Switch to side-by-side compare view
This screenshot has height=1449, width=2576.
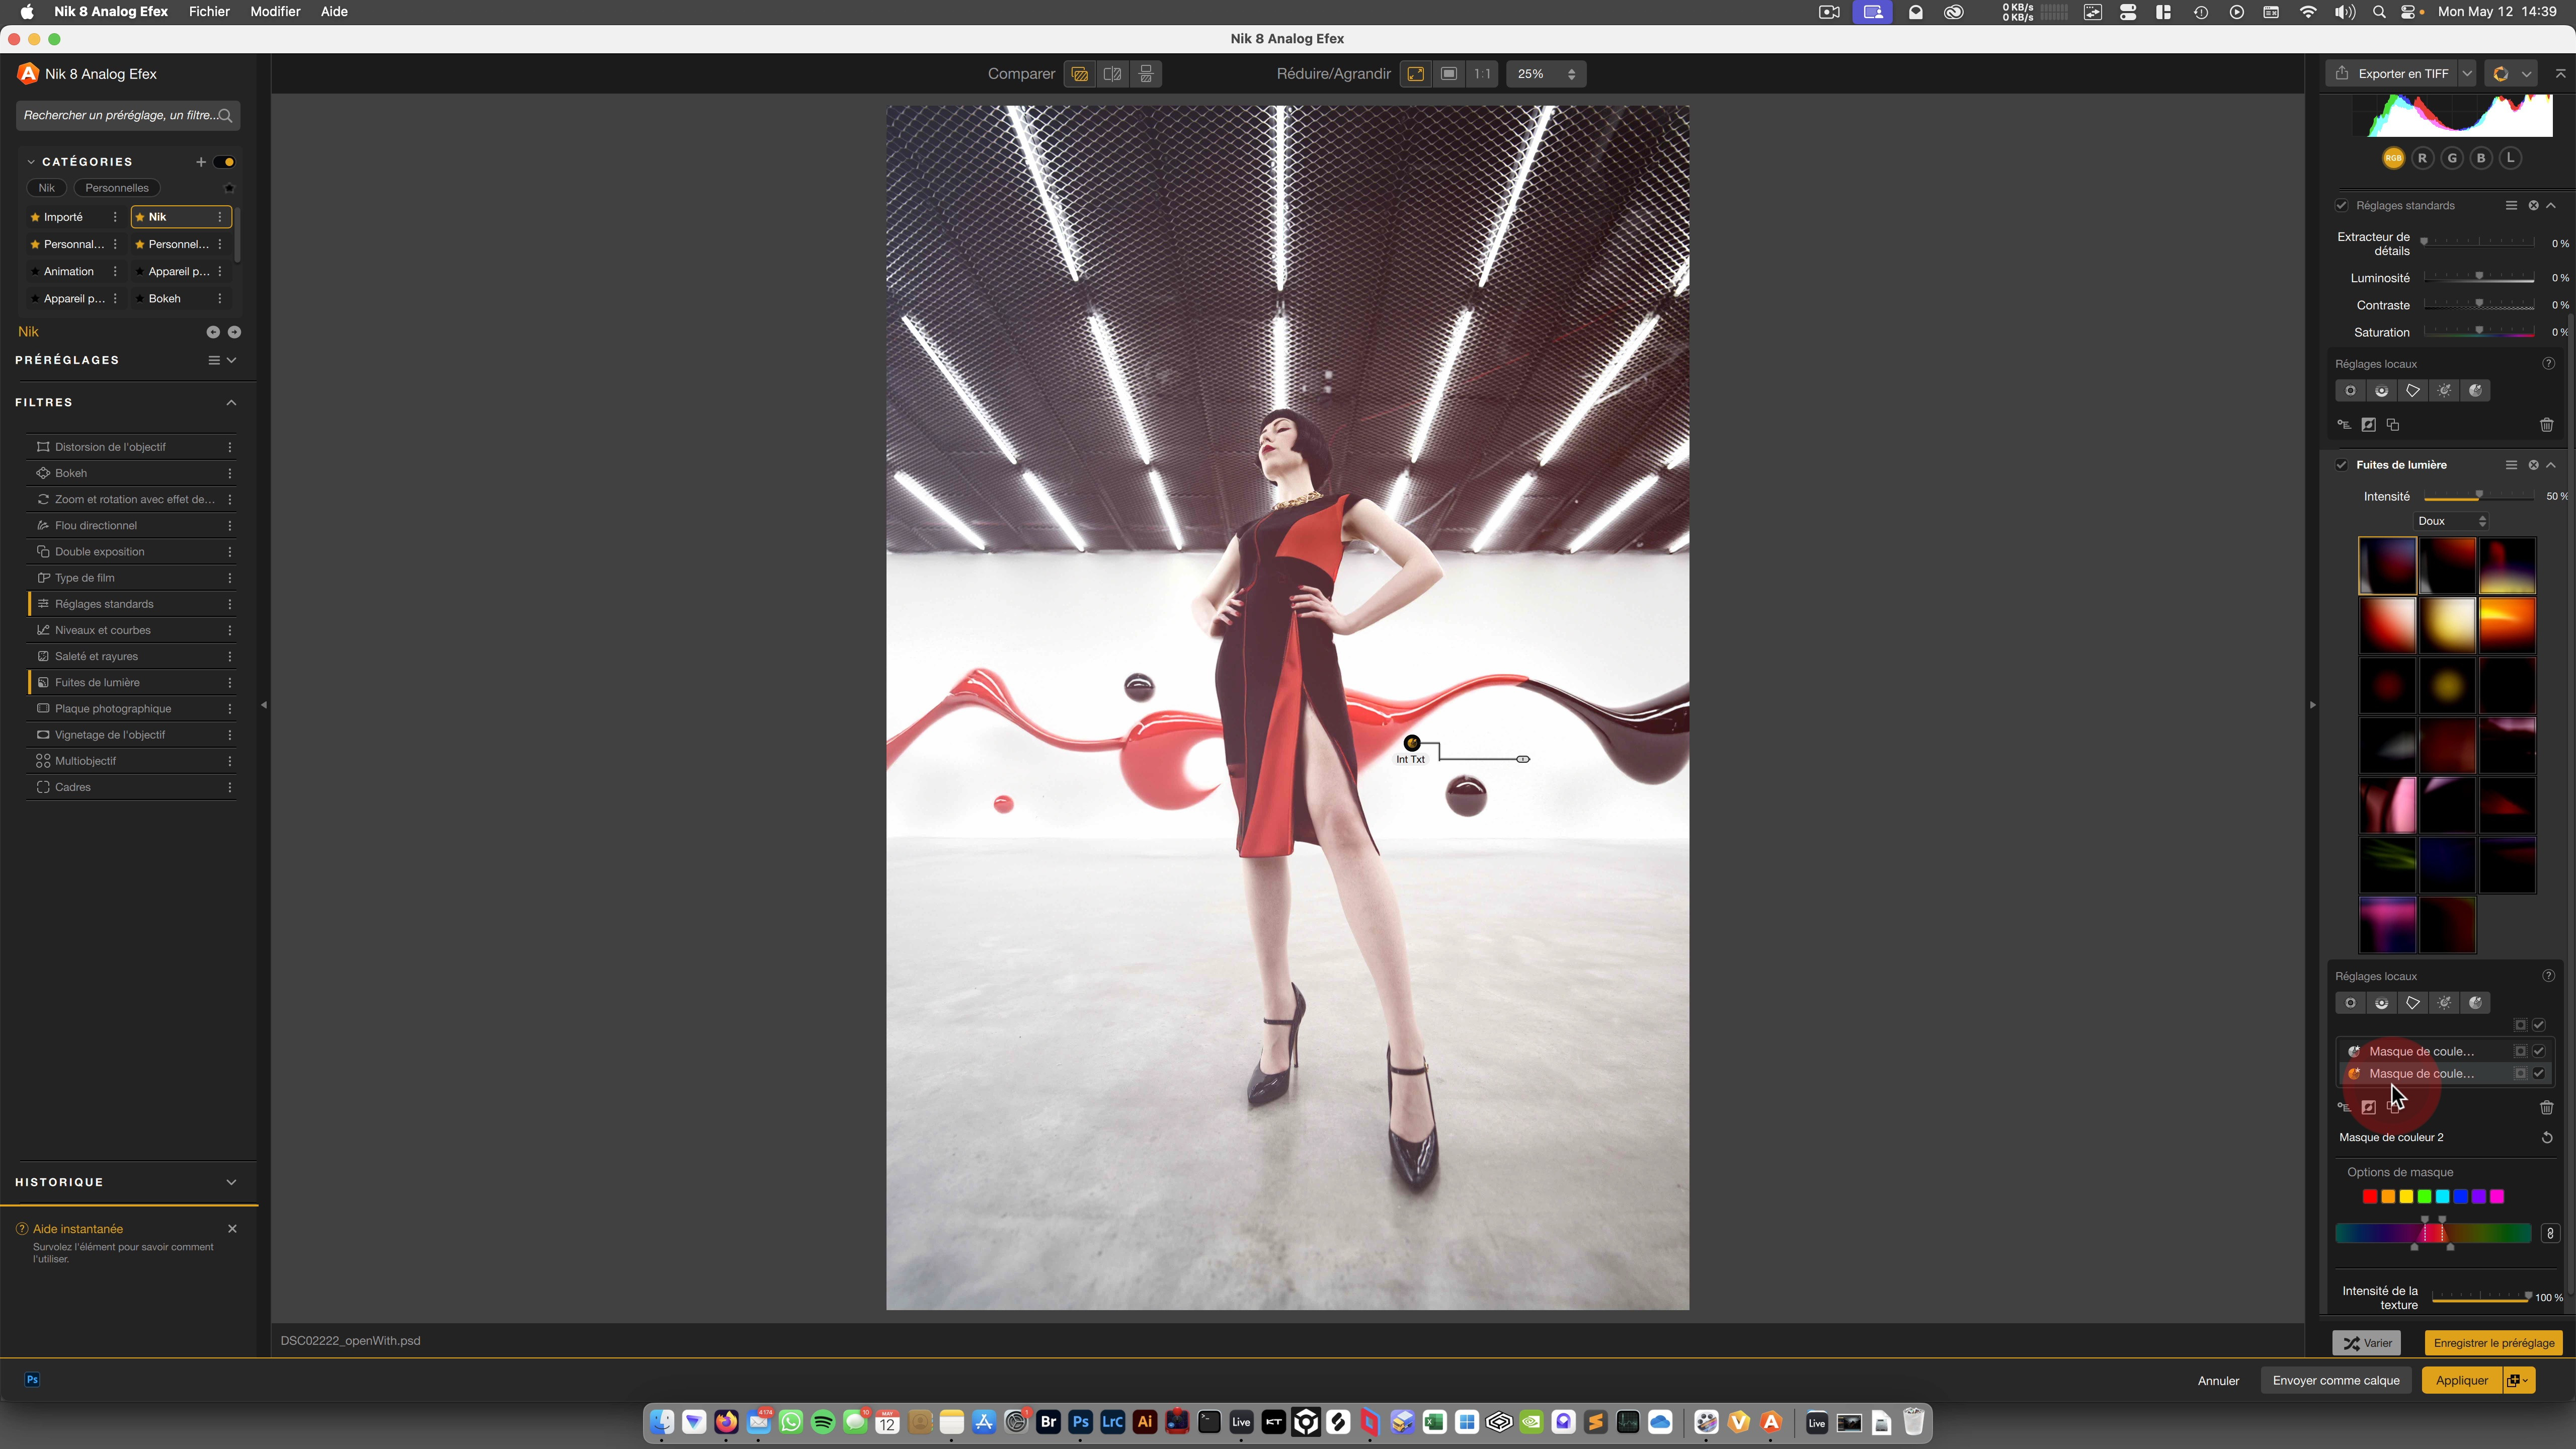pos(1146,74)
